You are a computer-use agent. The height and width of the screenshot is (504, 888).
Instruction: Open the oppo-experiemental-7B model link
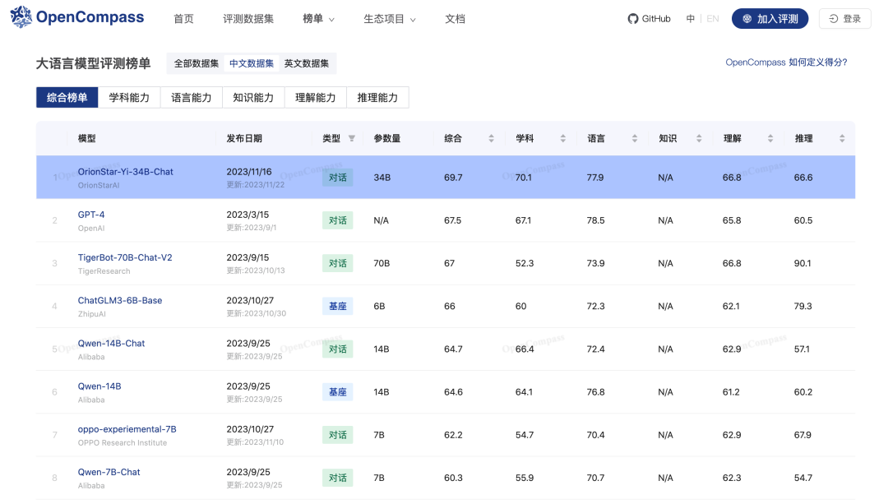click(x=127, y=429)
